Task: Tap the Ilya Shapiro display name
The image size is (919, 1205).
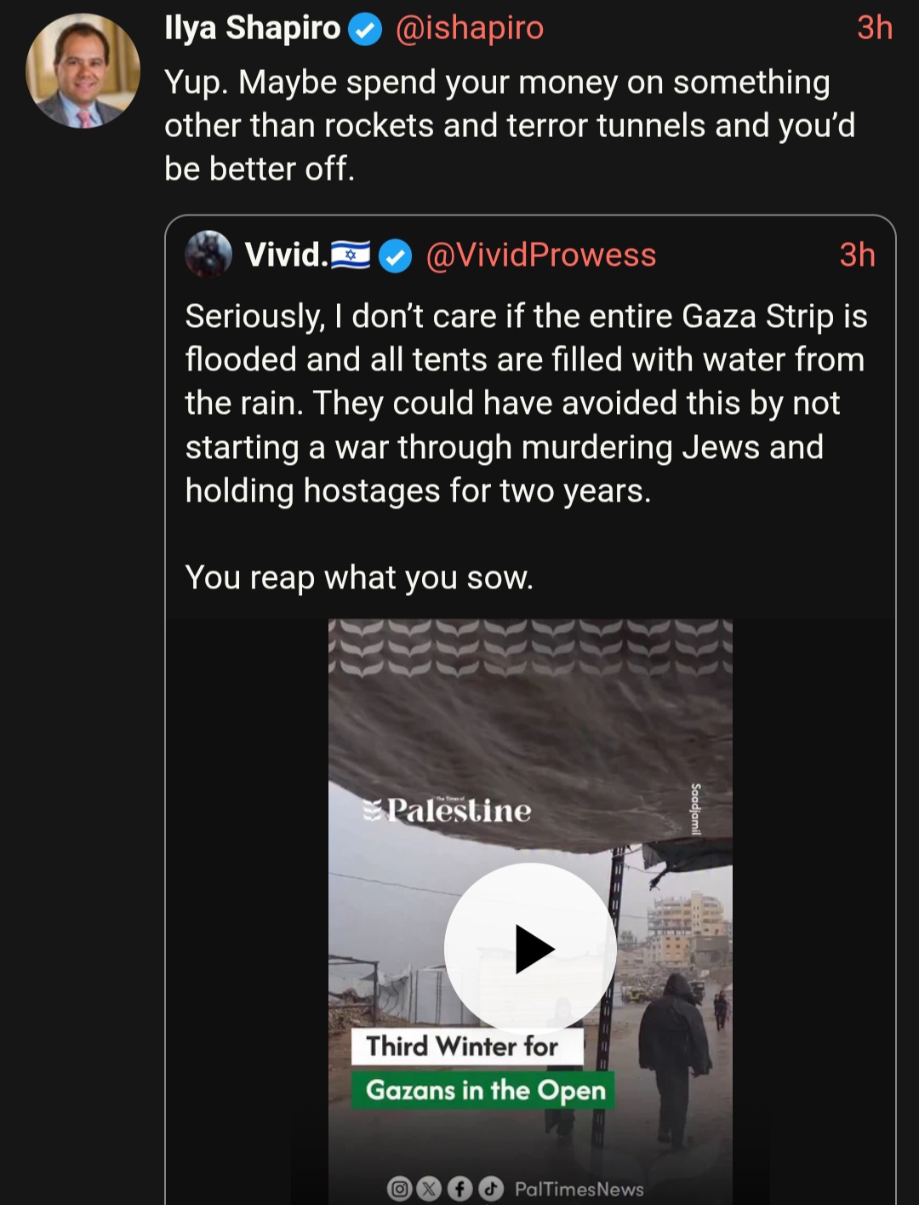Action: click(252, 28)
